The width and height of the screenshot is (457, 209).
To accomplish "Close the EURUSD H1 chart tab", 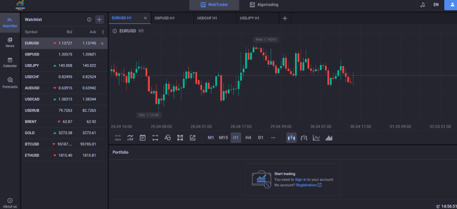I will [x=145, y=18].
